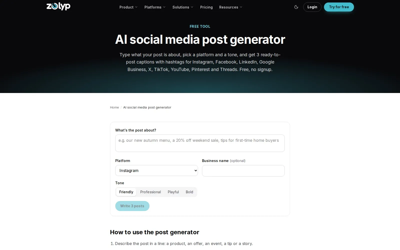Follow the Home breadcrumb link

pyautogui.click(x=114, y=107)
